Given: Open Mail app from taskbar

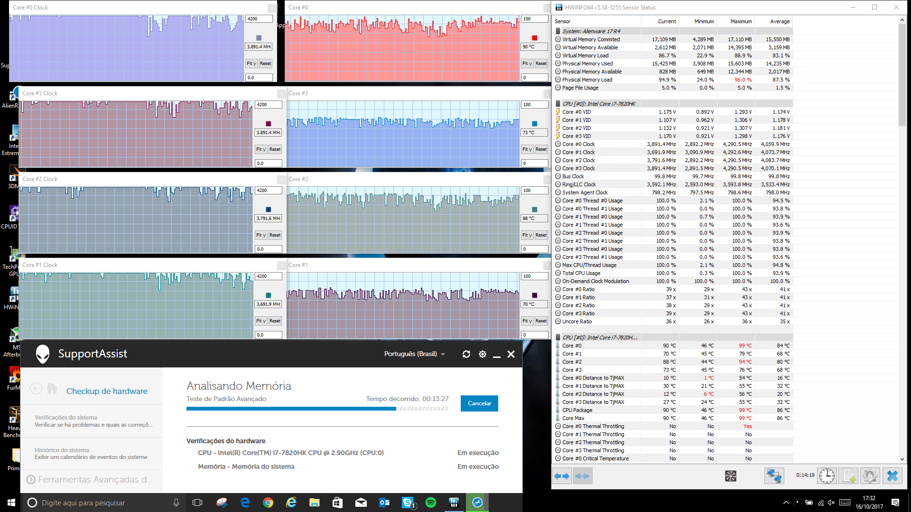Looking at the screenshot, I should pyautogui.click(x=361, y=503).
